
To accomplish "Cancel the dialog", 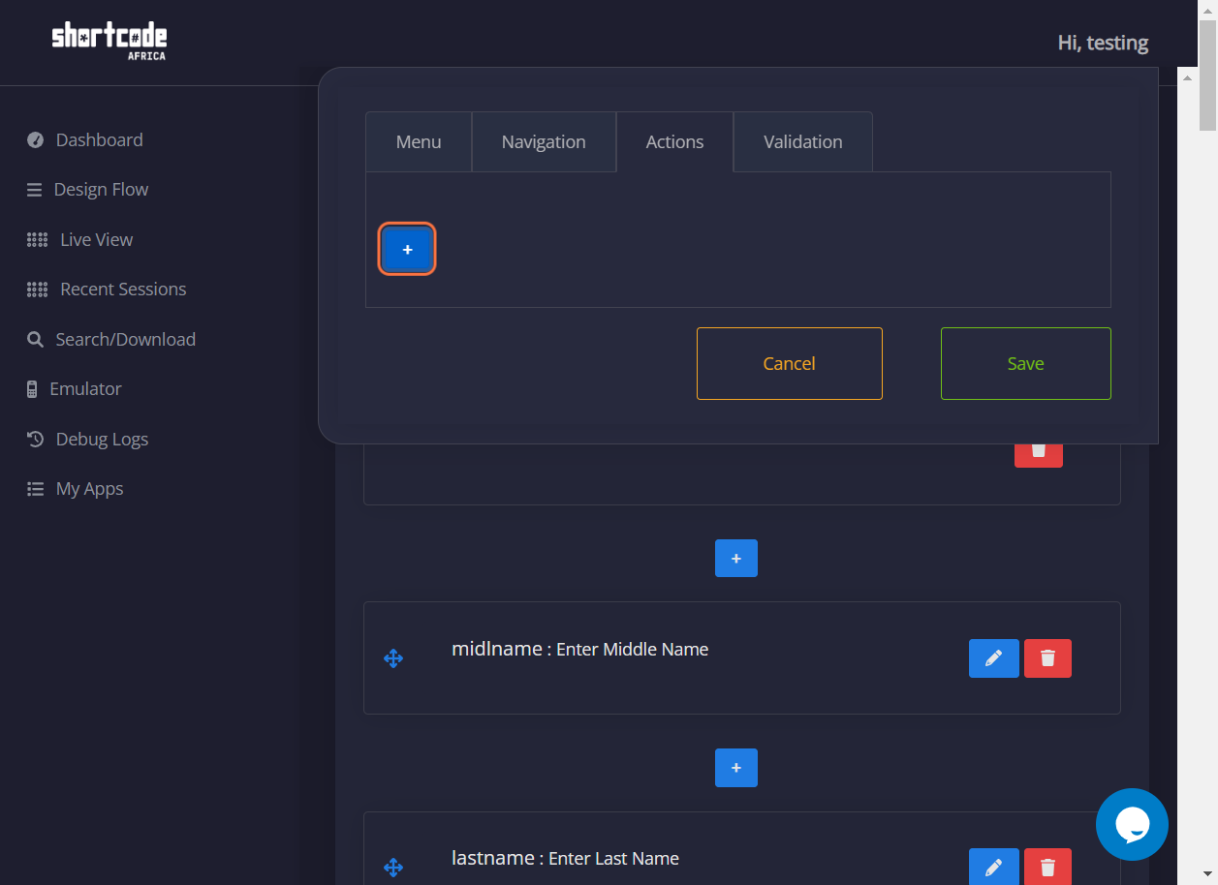I will pyautogui.click(x=790, y=364).
